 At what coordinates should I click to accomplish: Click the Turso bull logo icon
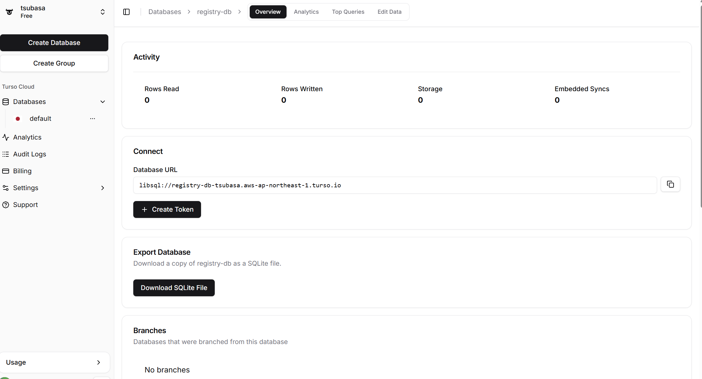pyautogui.click(x=9, y=12)
